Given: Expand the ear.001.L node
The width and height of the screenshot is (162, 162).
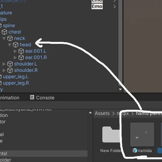Looking at the screenshot, I should coord(15,51).
